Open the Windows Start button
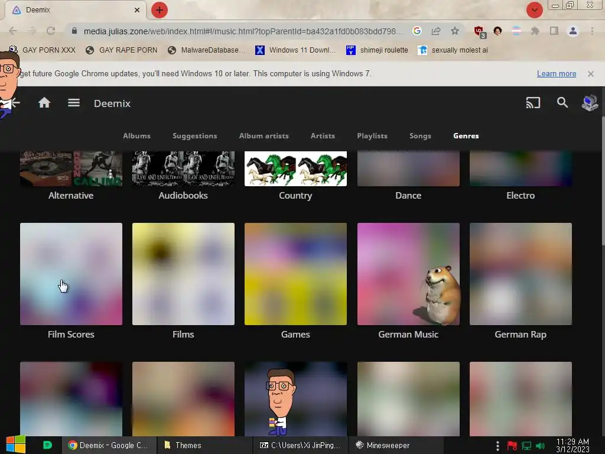This screenshot has width=605, height=454. click(x=16, y=445)
